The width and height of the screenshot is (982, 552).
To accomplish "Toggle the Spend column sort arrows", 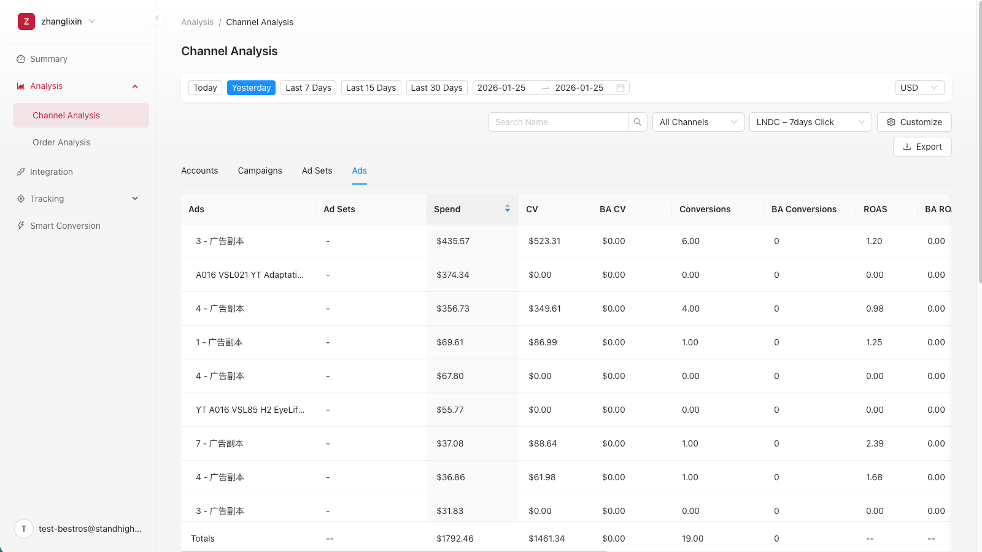I will pyautogui.click(x=508, y=209).
